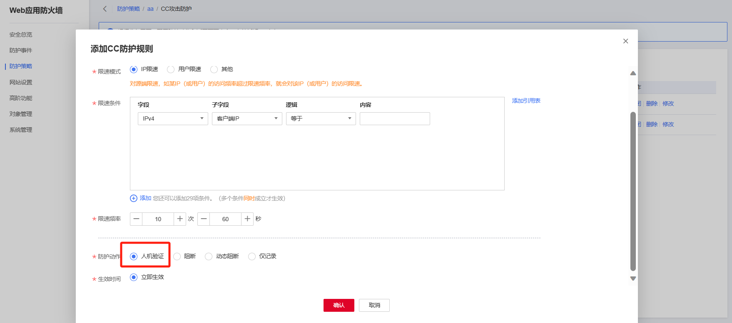
Task: Click the 内容 input field
Action: [395, 118]
